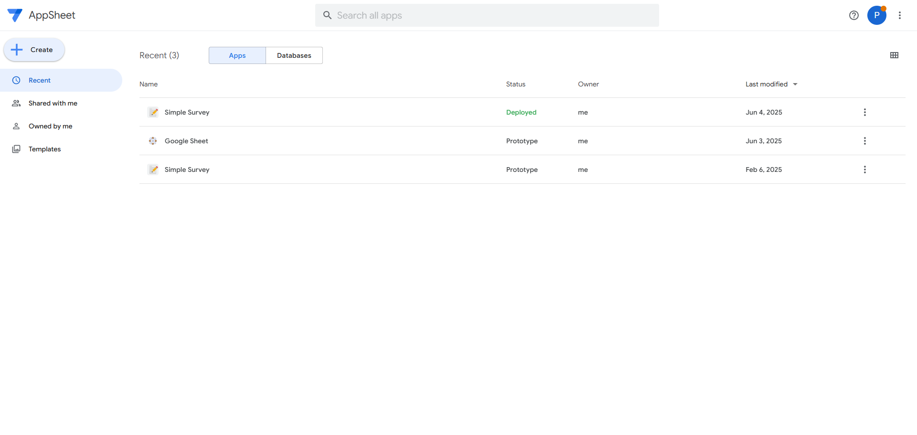The height and width of the screenshot is (435, 917).
Task: Sort by Last modified column arrow
Action: point(795,85)
